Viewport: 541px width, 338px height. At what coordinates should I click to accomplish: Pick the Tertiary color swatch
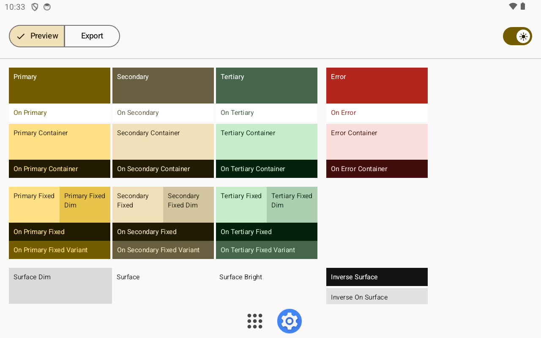pyautogui.click(x=267, y=85)
